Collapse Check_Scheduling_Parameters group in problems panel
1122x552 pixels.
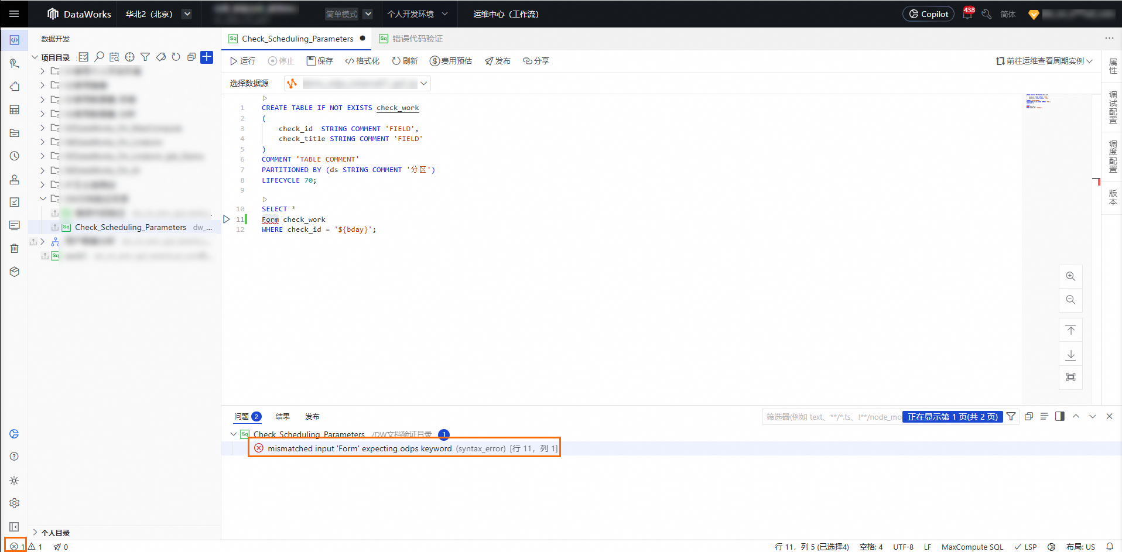(x=234, y=434)
